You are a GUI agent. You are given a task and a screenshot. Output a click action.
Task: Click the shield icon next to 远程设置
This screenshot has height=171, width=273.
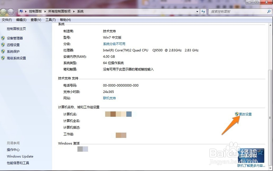[3, 44]
